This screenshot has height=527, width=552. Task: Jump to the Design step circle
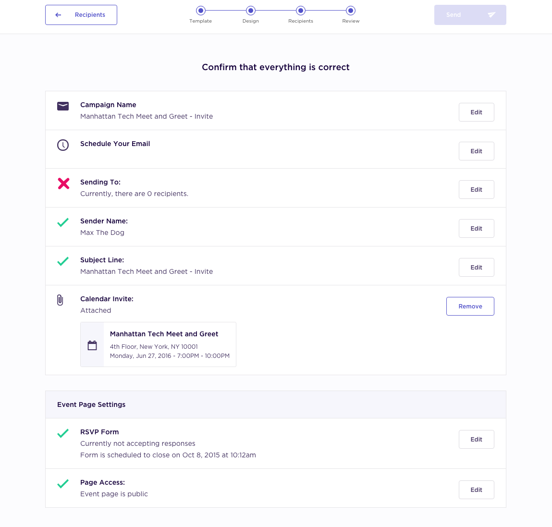point(251,11)
